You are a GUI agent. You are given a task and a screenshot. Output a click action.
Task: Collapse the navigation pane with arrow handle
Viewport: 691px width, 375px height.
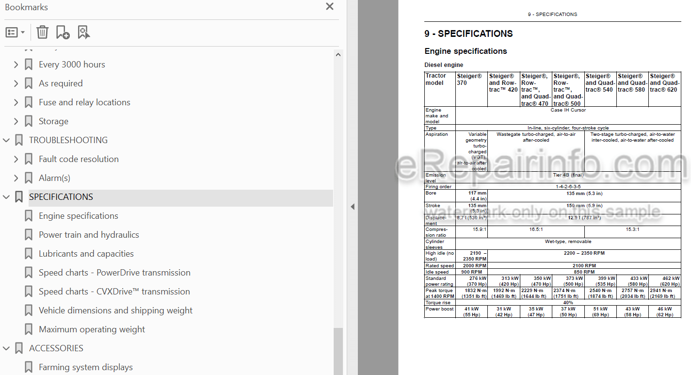click(x=353, y=207)
